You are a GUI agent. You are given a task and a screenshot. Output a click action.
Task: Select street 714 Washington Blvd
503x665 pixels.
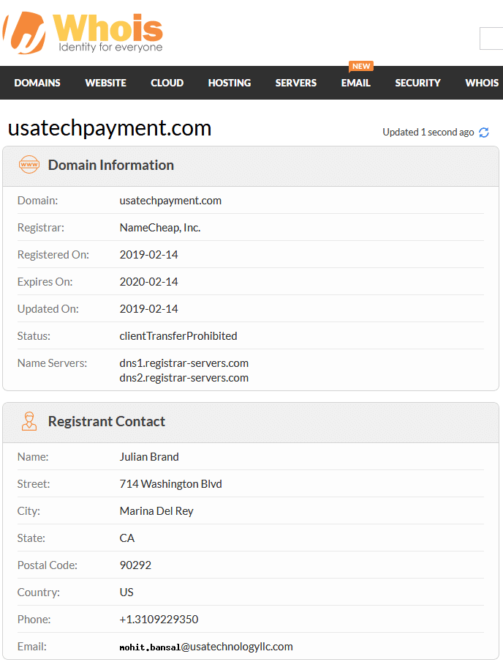pos(170,484)
